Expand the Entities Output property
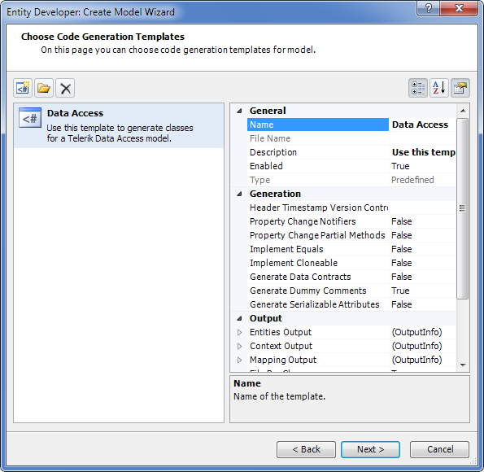 point(239,332)
